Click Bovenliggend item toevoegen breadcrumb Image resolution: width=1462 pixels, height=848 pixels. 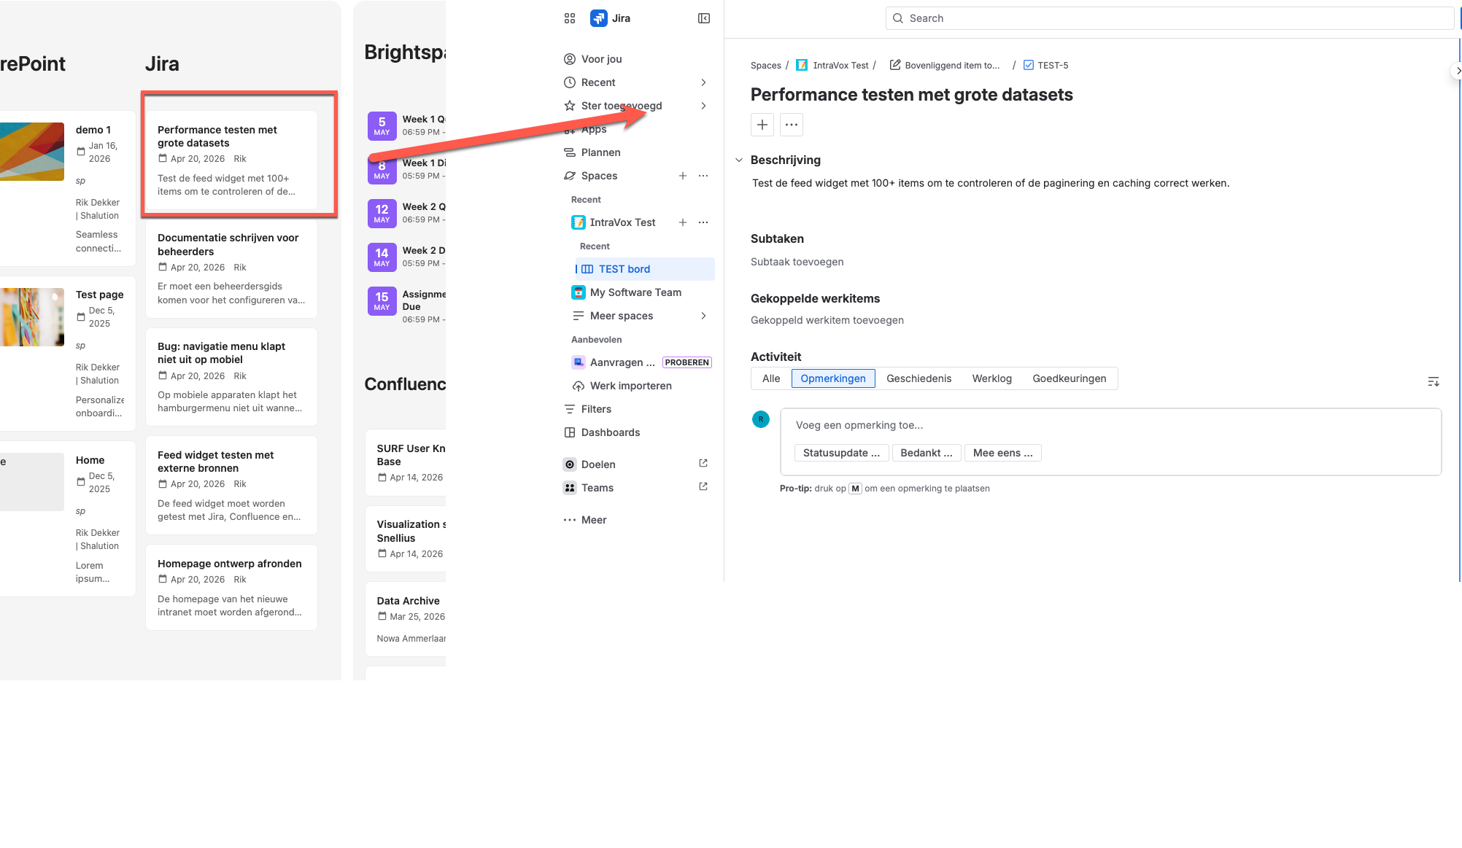[x=945, y=66]
